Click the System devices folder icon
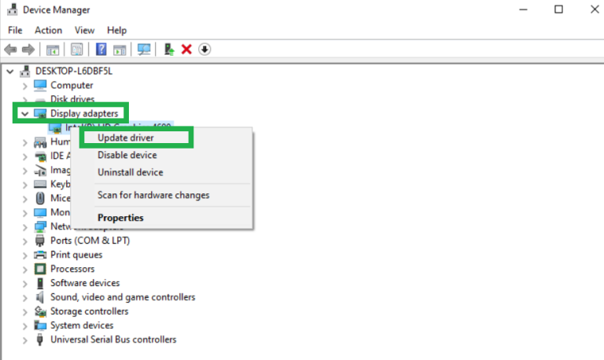This screenshot has height=360, width=604. 40,325
